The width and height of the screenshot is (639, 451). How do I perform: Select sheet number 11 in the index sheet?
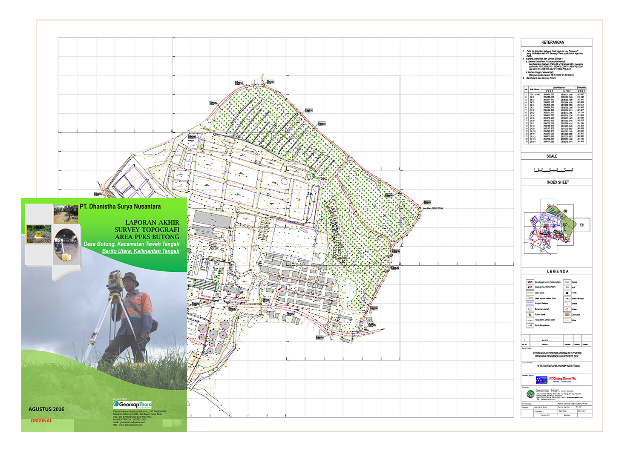click(581, 225)
